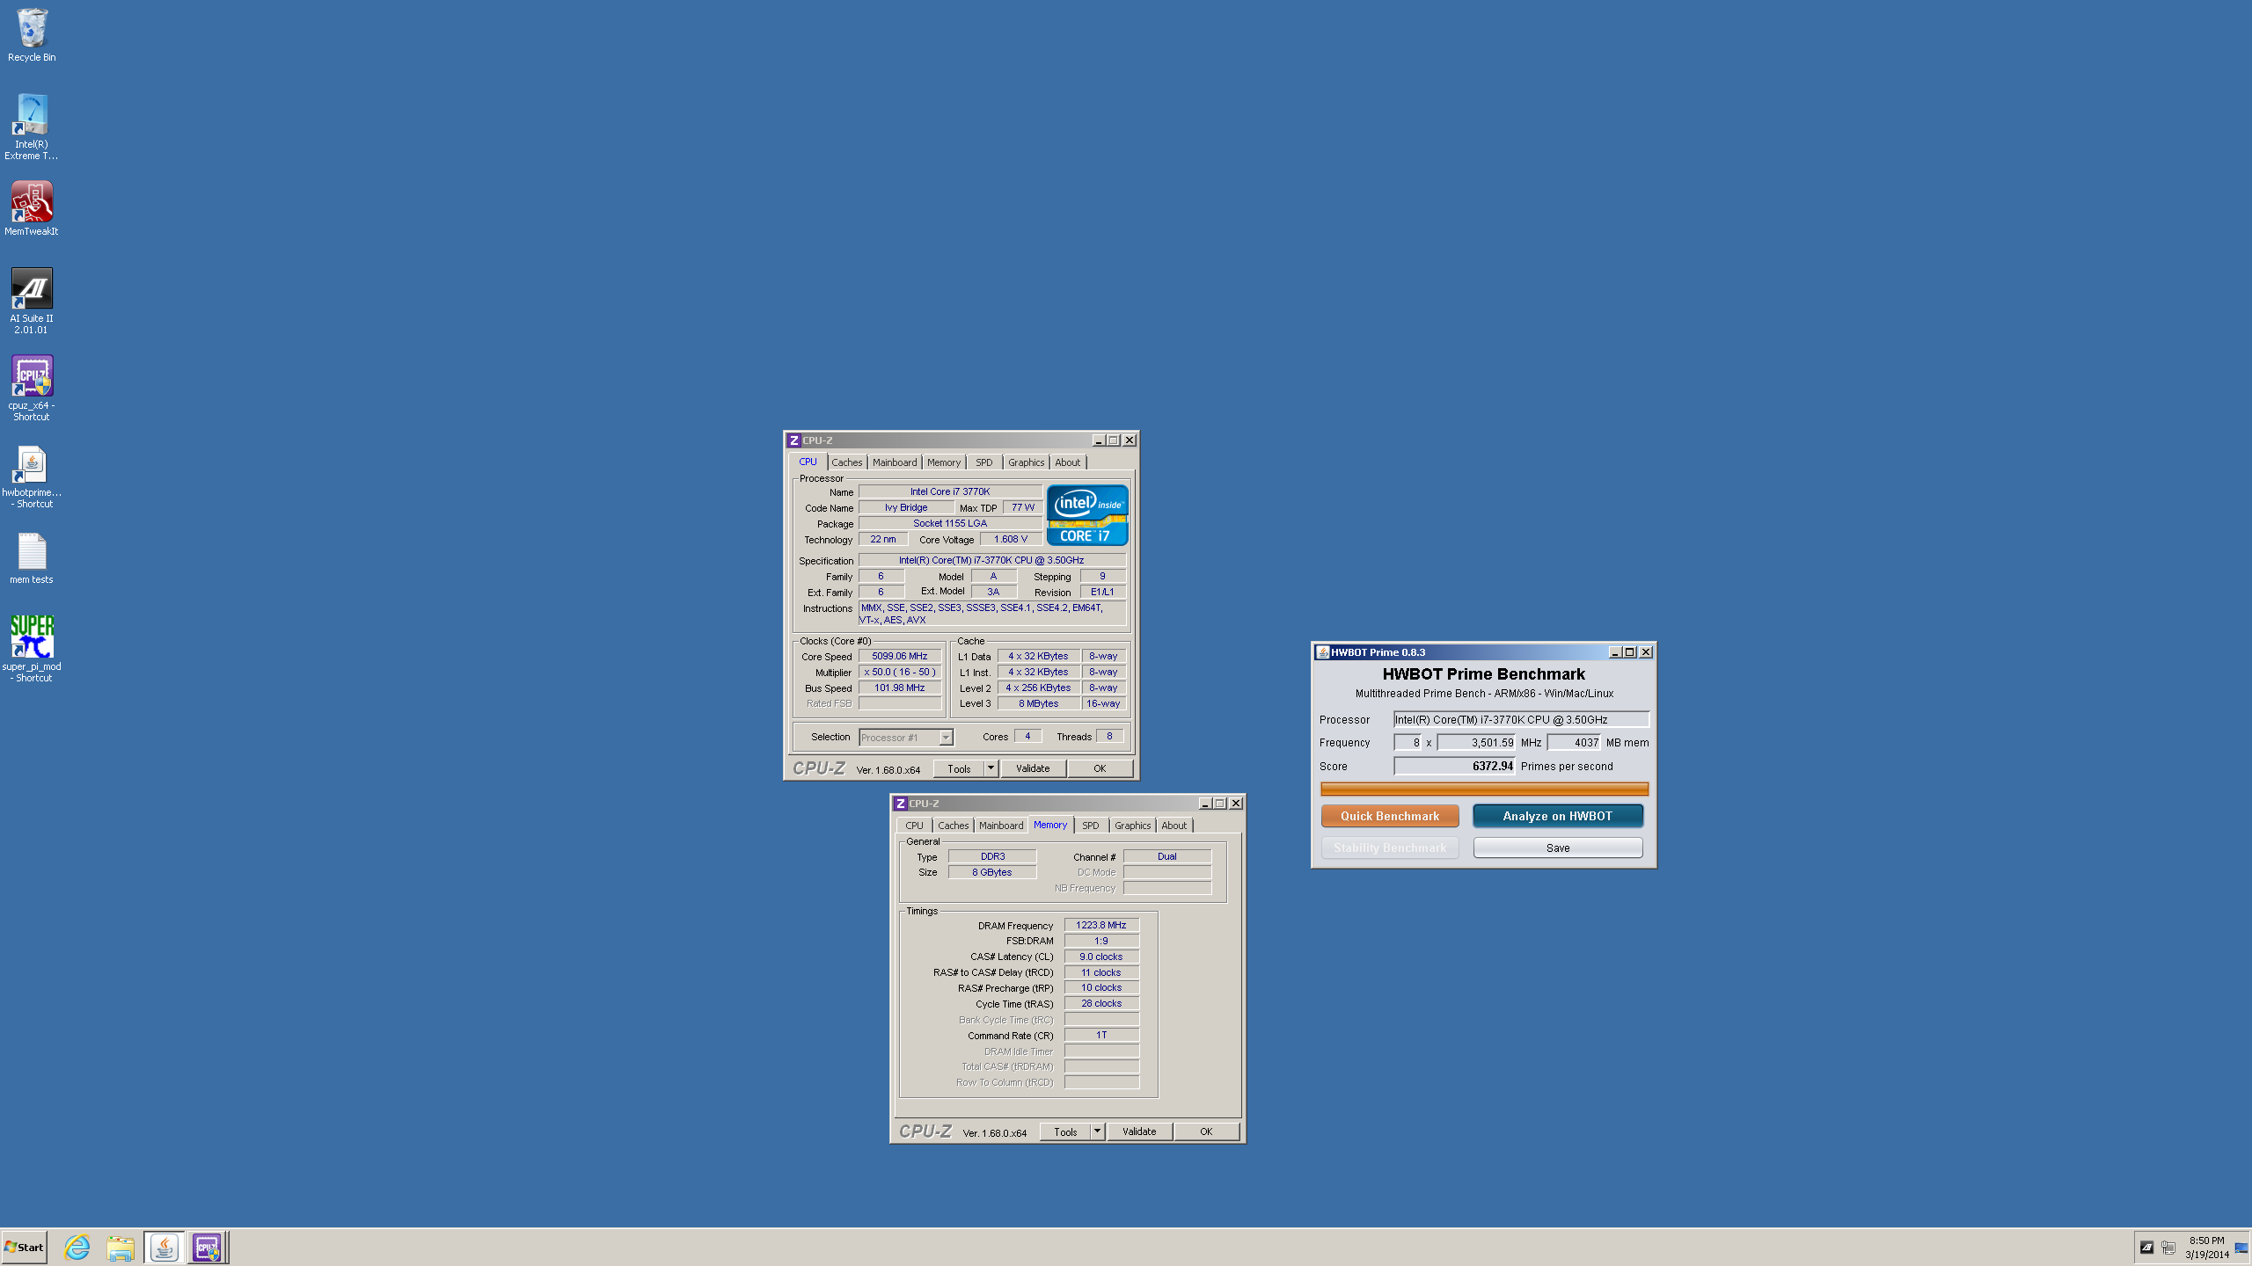2252x1266 pixels.
Task: Click OK in lower CPU-Z window
Action: pyautogui.click(x=1206, y=1131)
